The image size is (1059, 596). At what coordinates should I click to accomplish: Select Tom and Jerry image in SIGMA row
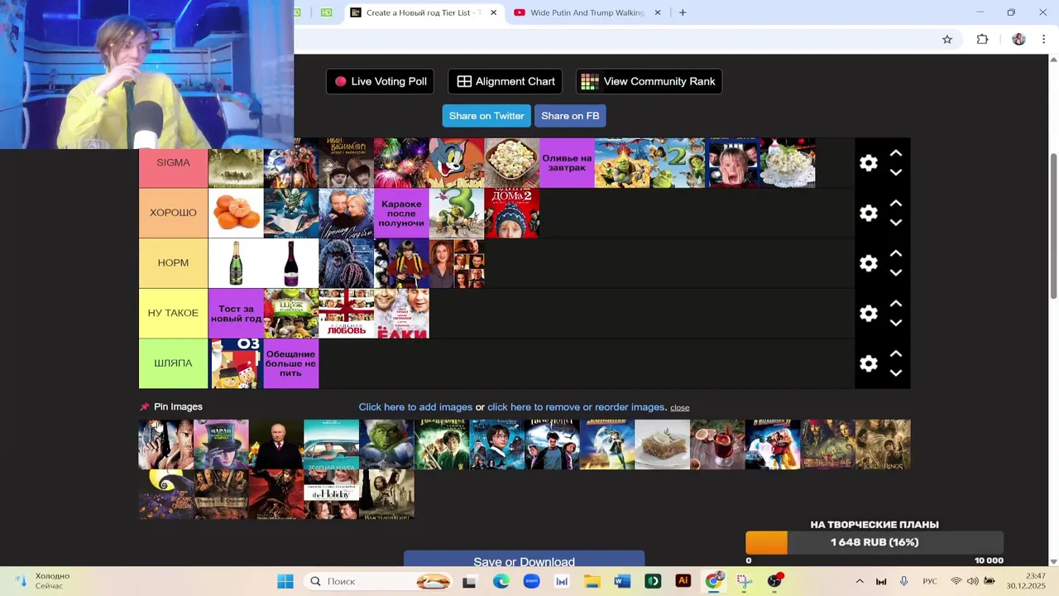pyautogui.click(x=457, y=163)
